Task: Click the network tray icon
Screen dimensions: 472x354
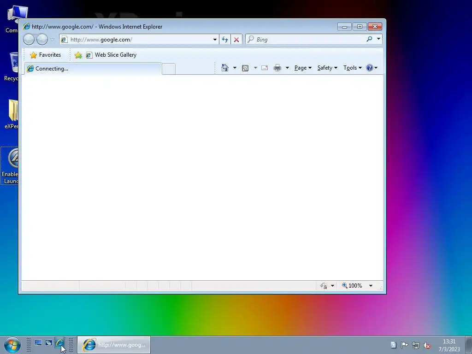Action: coord(416,345)
